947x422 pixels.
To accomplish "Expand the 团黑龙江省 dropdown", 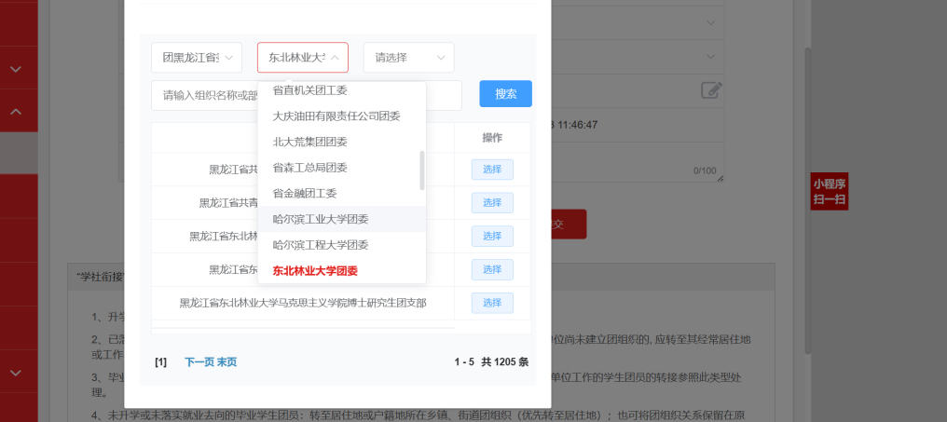I will click(197, 58).
